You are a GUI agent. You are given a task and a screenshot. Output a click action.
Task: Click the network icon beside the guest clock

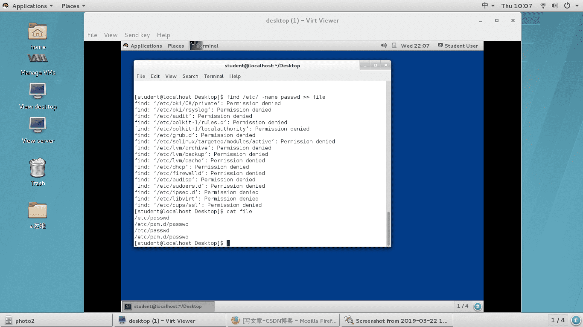[393, 46]
